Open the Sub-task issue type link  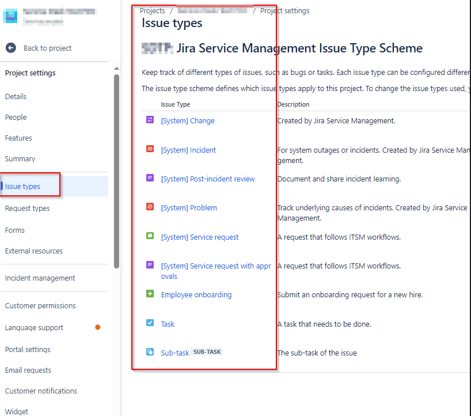[175, 353]
